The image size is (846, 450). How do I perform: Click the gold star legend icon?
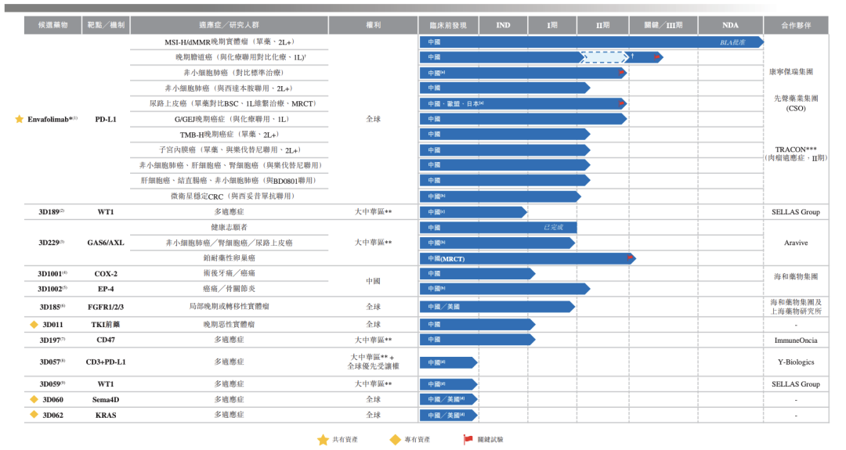323,440
